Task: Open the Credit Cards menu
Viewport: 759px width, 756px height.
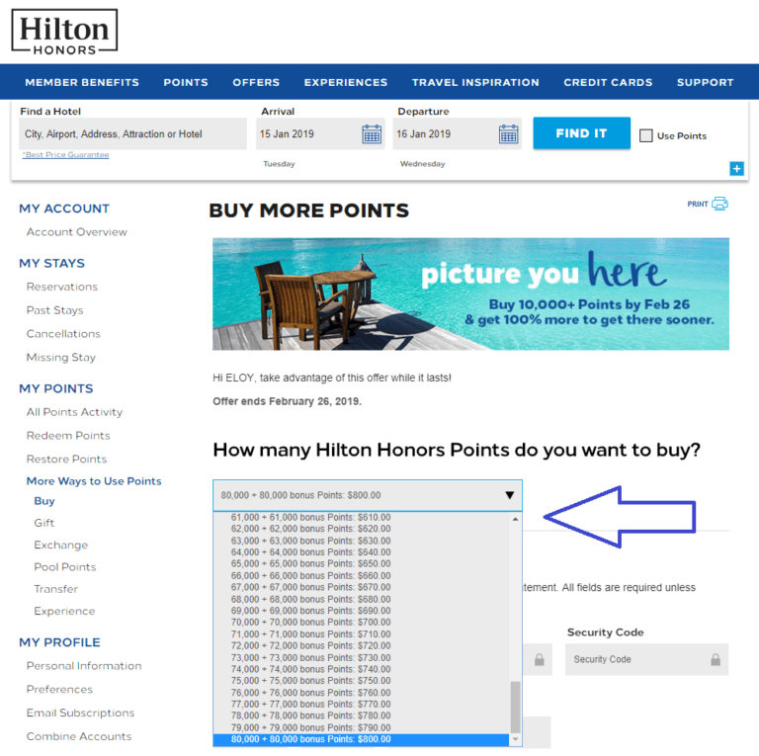Action: (608, 82)
